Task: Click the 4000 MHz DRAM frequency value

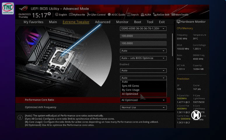Action: click(x=198, y=59)
